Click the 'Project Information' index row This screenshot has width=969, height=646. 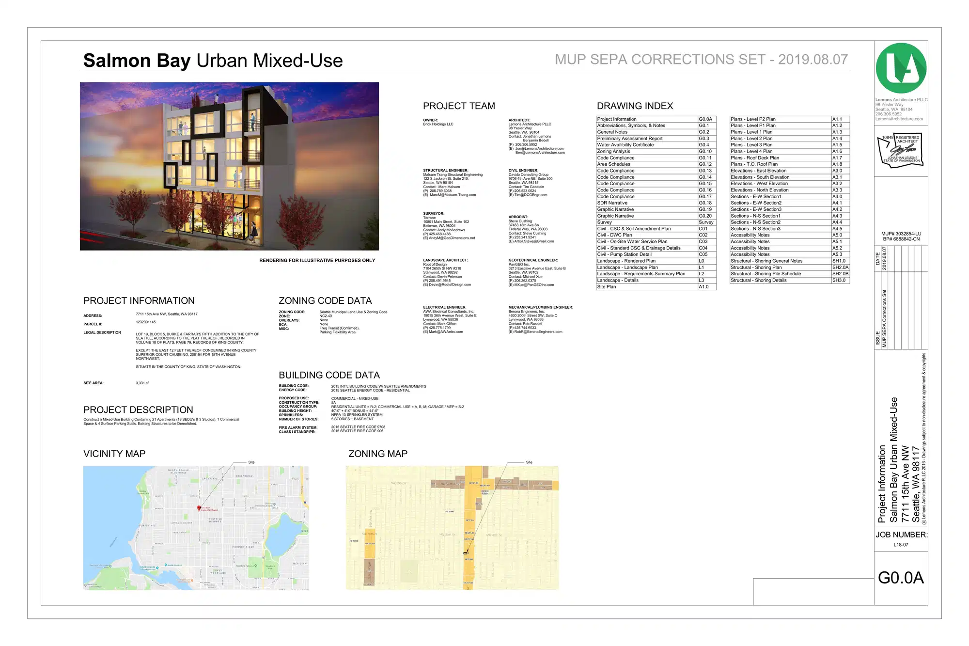coord(656,119)
